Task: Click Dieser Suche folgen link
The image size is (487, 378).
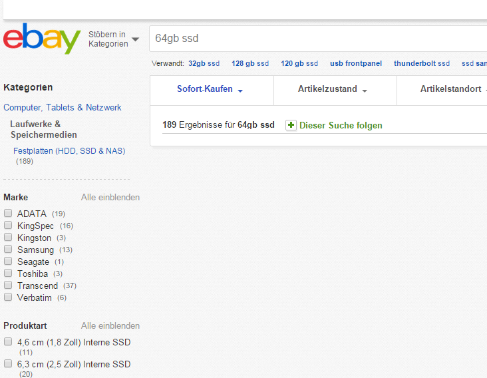Action: [x=341, y=125]
